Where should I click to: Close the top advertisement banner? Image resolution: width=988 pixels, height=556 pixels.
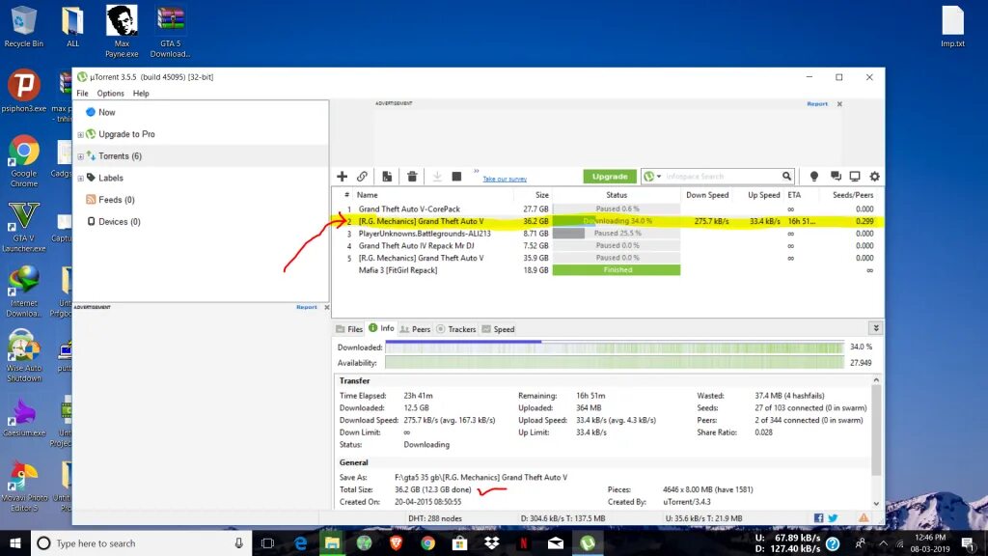pos(839,104)
